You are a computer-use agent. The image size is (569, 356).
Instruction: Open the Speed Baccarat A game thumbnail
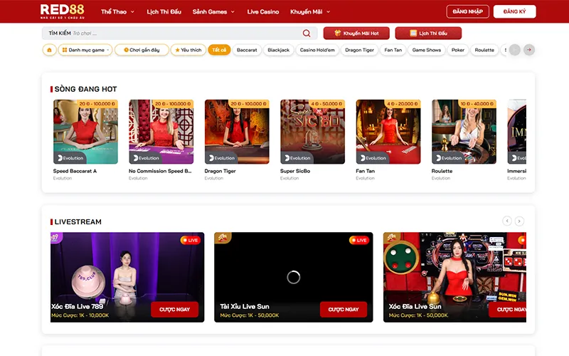85,132
